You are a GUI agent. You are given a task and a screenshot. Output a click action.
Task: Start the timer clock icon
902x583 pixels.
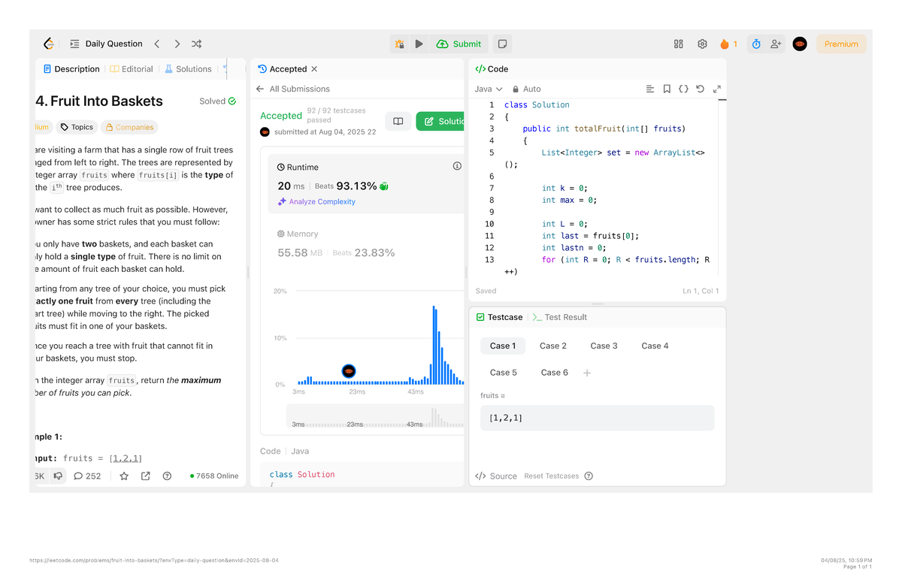click(x=756, y=44)
